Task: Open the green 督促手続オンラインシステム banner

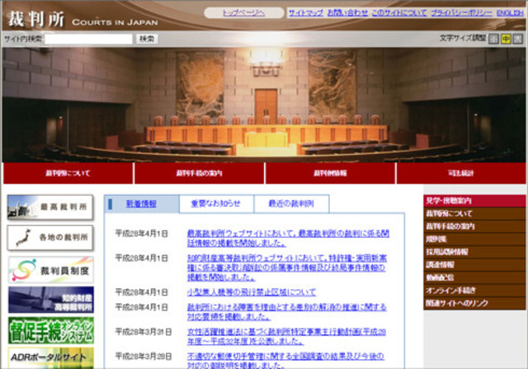Action: [51, 330]
